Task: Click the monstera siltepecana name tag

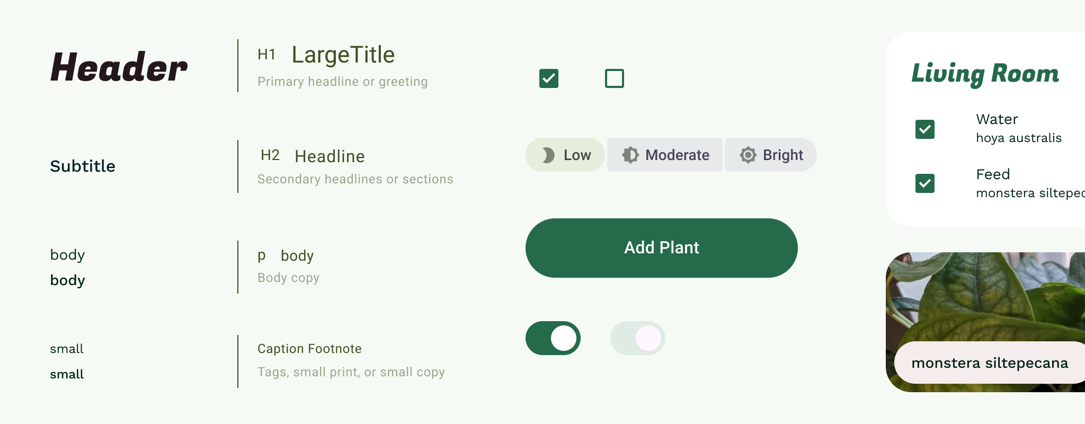Action: tap(990, 363)
